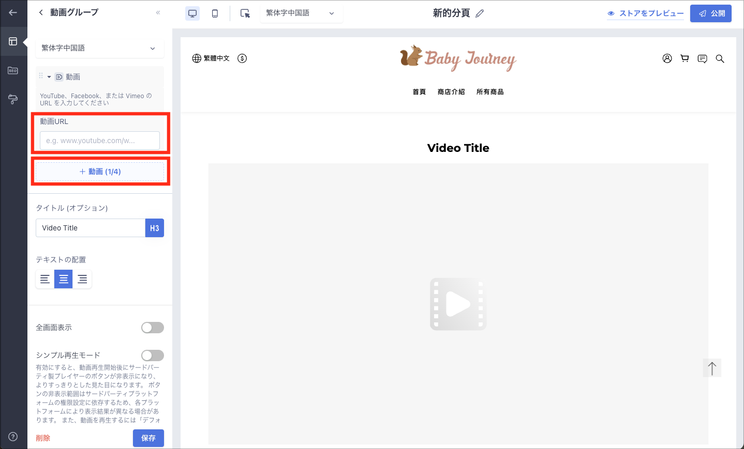Open the store account user icon
This screenshot has width=744, height=449.
(667, 58)
